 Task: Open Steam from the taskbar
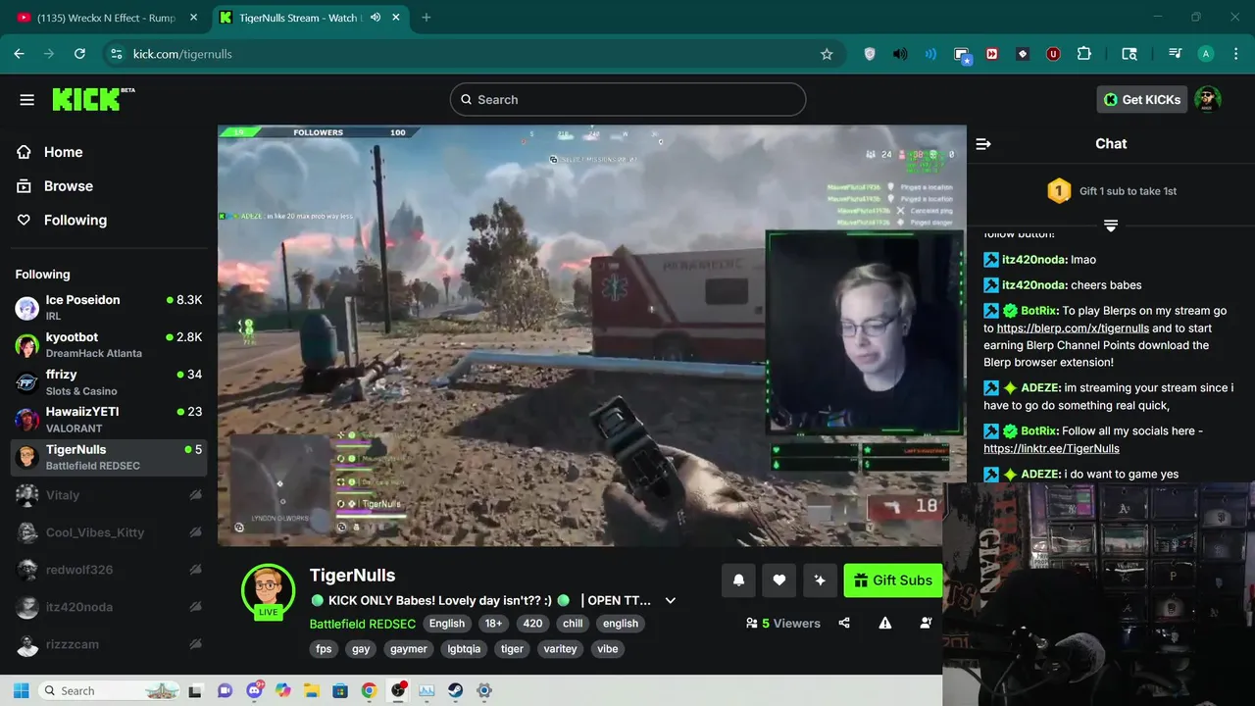click(456, 690)
